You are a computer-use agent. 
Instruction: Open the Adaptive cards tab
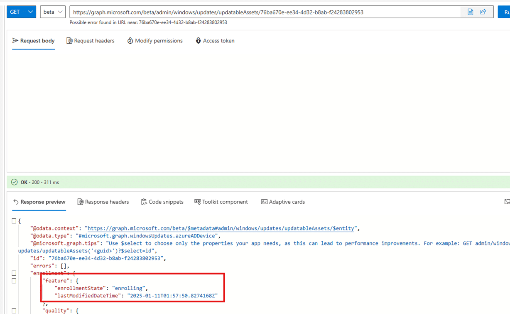[x=283, y=202]
